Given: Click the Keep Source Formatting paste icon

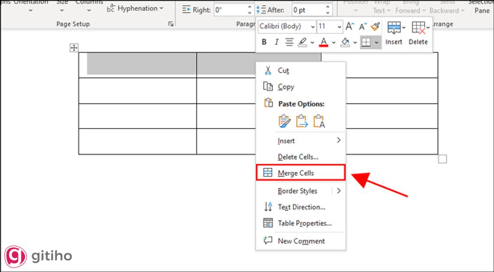Looking at the screenshot, I should (284, 121).
